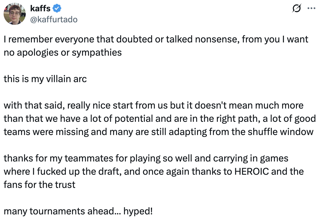Screen dimensions: 319x221
Task: Open the @kaffurtado handle link
Action: [54, 19]
